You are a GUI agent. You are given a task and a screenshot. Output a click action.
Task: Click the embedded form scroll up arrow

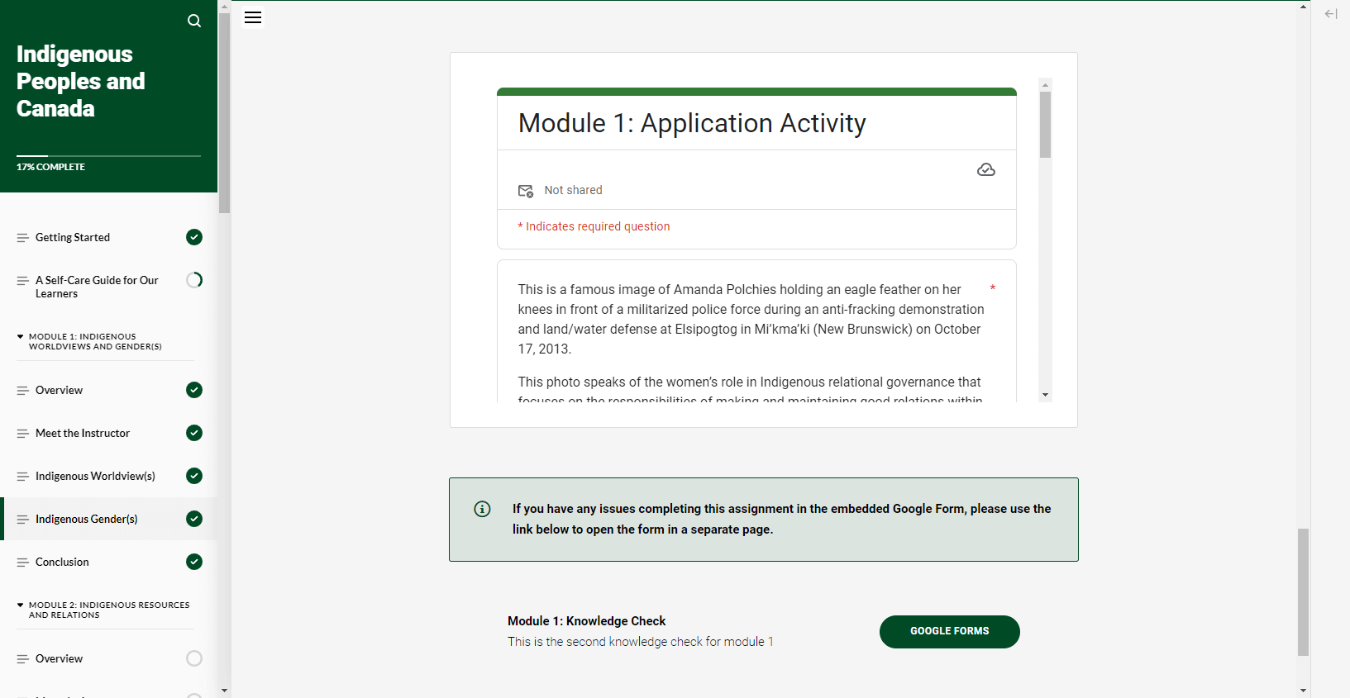pyautogui.click(x=1045, y=84)
